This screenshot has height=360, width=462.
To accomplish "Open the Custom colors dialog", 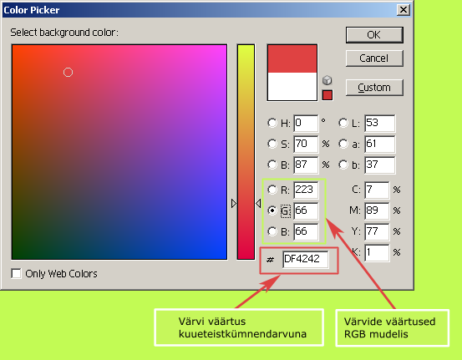I will (374, 87).
